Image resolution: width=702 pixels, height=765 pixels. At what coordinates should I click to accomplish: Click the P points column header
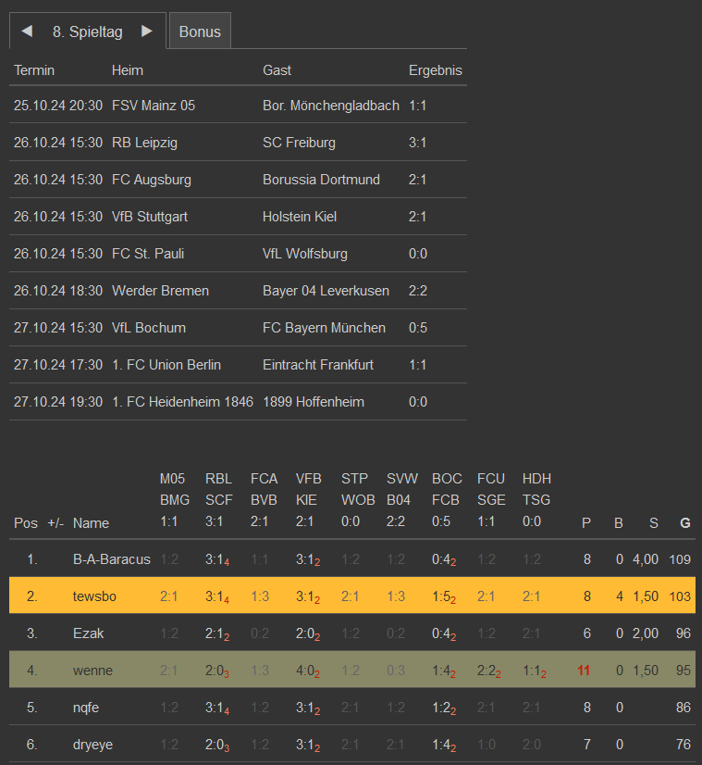(x=585, y=523)
